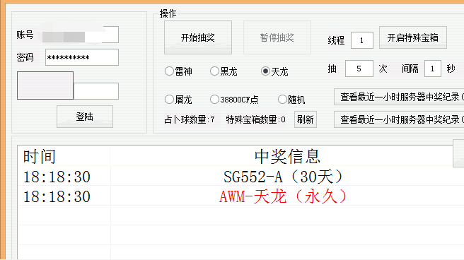Image resolution: width=464 pixels, height=260 pixels.
Task: Focus the 抽 draw count field
Action: 359,69
